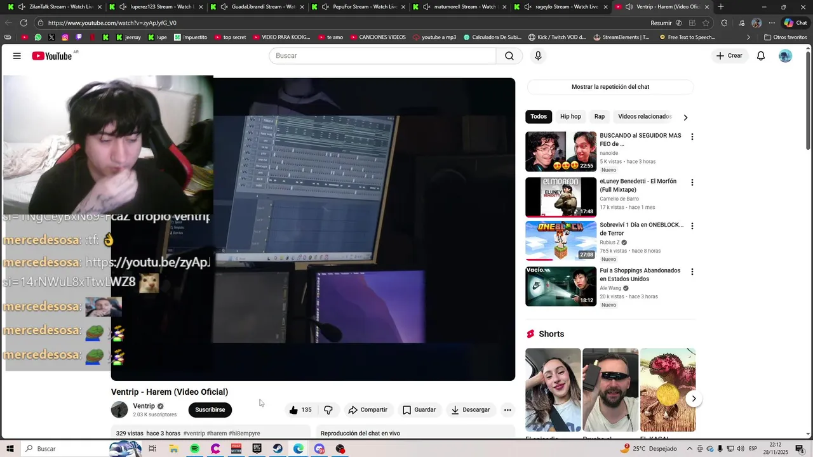Open the Windows Start menu

click(x=10, y=449)
